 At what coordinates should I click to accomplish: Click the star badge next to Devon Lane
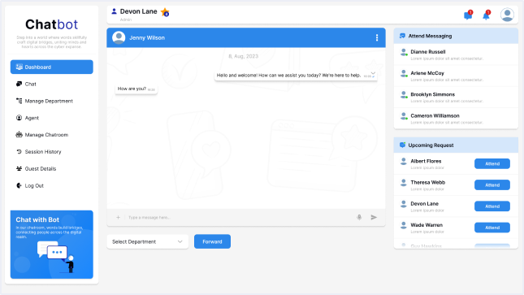point(165,12)
